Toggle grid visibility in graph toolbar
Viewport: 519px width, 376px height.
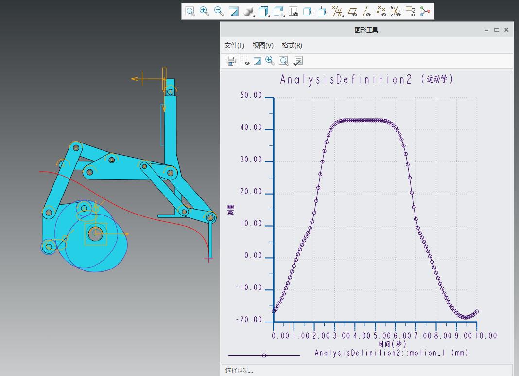pos(245,61)
